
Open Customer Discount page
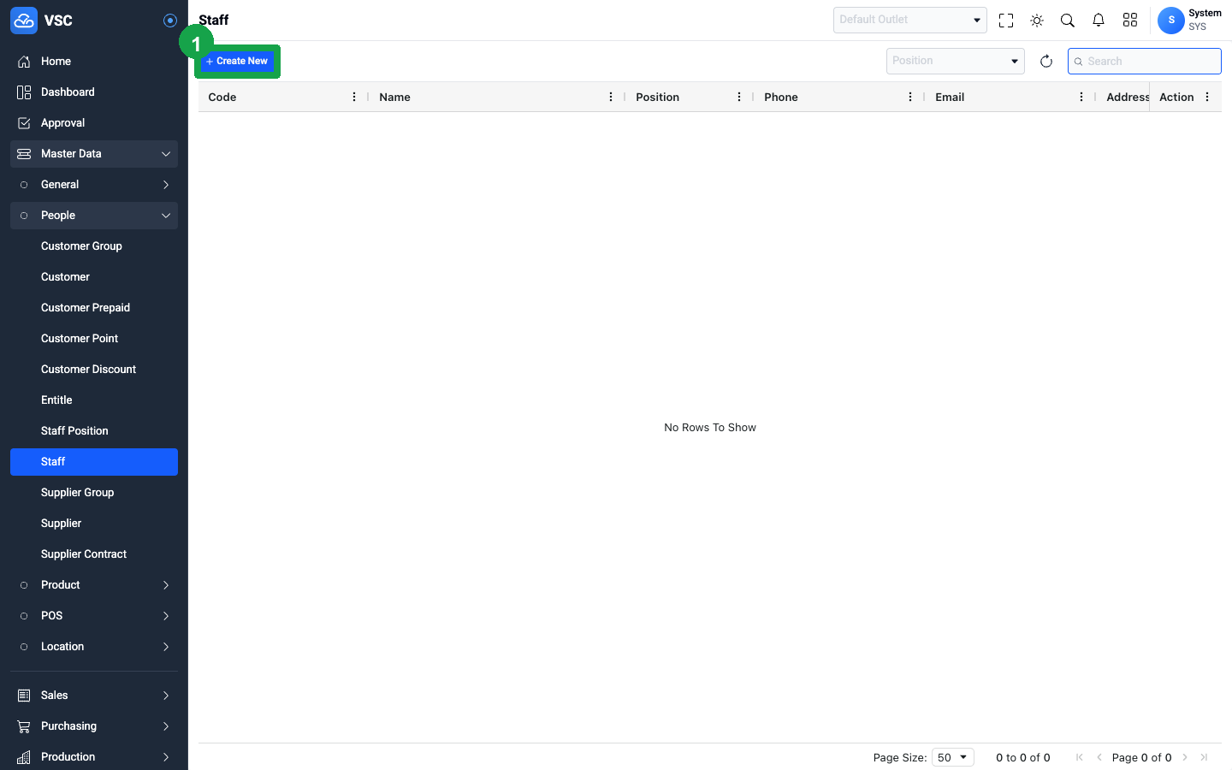click(x=94, y=370)
